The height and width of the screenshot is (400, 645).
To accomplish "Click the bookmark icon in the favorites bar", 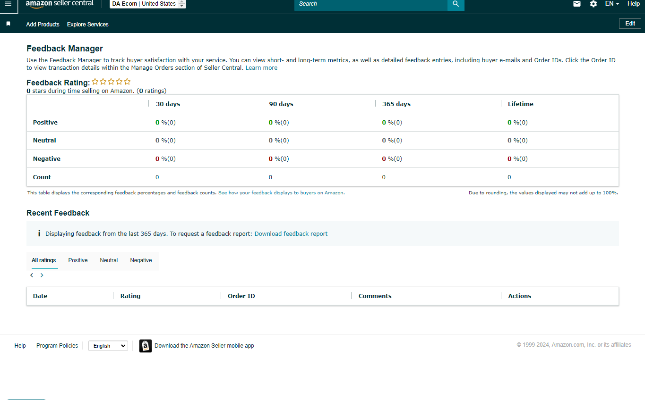I will coord(8,24).
